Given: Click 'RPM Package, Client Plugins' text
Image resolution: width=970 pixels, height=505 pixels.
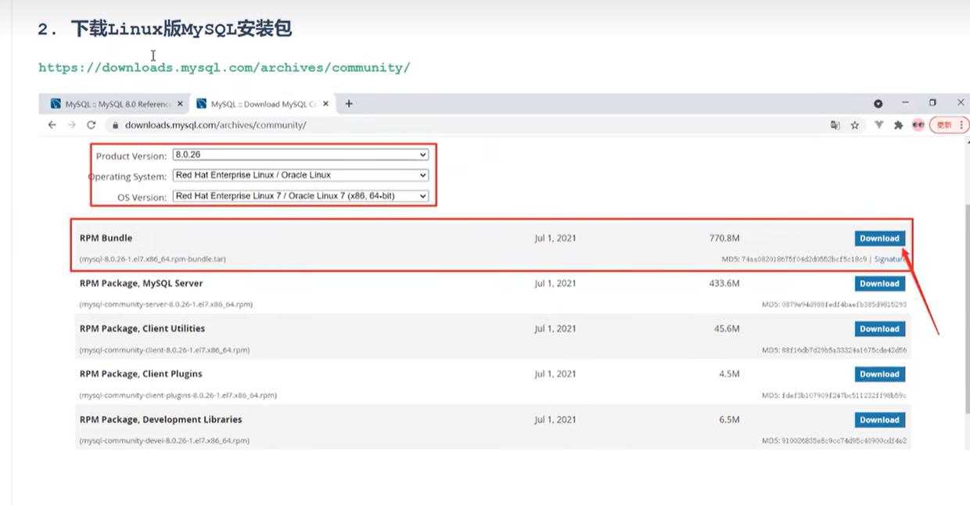Looking at the screenshot, I should pos(141,374).
